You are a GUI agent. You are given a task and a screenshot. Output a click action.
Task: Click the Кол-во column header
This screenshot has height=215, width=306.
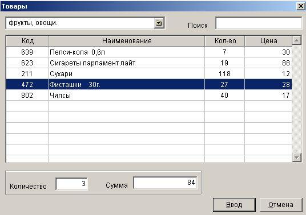pos(225,41)
